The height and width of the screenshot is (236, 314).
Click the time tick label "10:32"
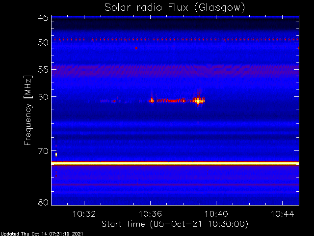coord(84,214)
